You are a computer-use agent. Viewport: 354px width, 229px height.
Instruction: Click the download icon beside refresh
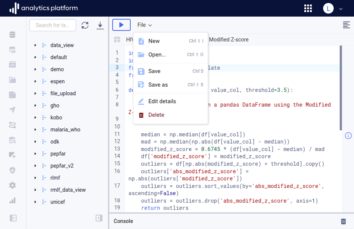tap(100, 25)
